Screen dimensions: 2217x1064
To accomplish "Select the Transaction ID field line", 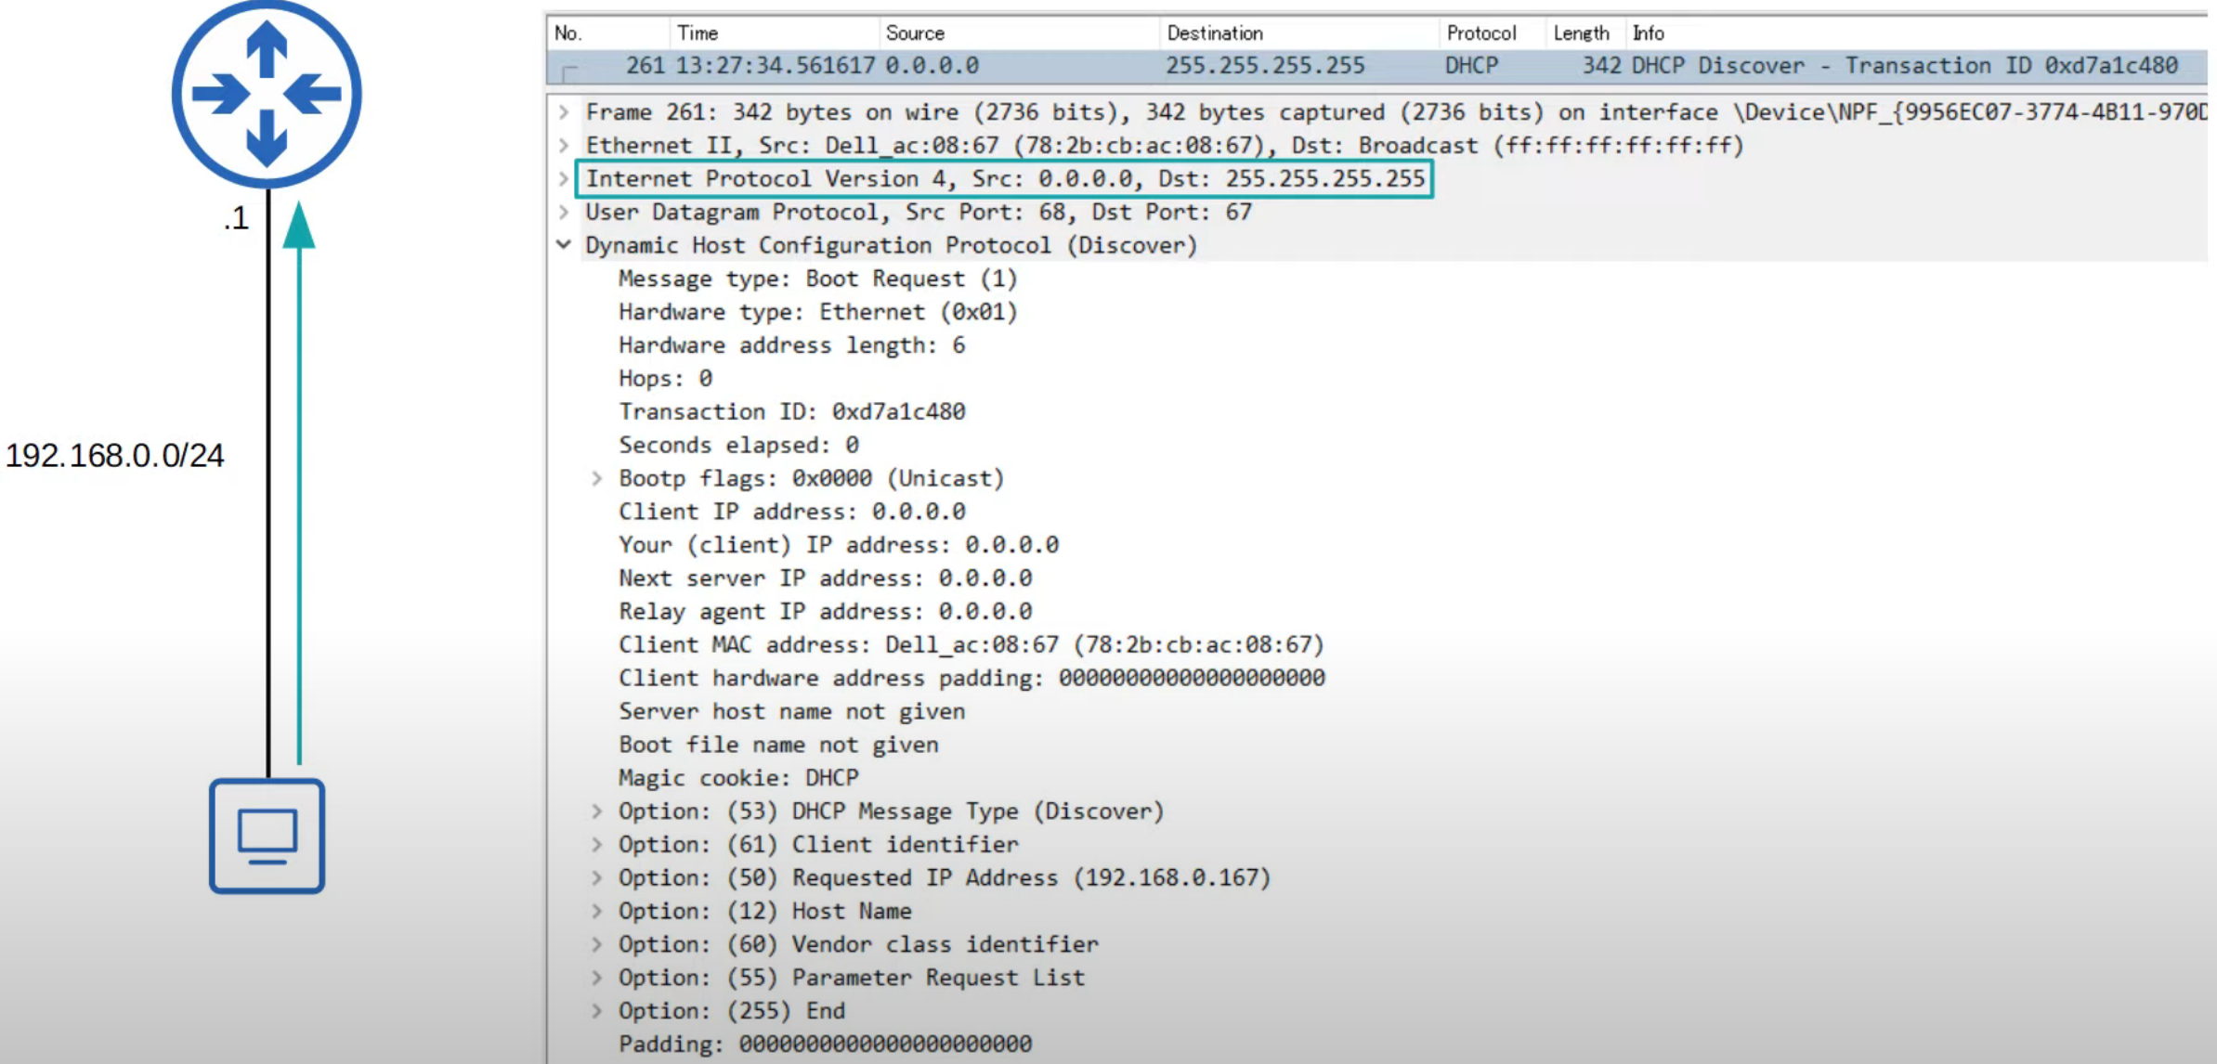I will (x=791, y=411).
